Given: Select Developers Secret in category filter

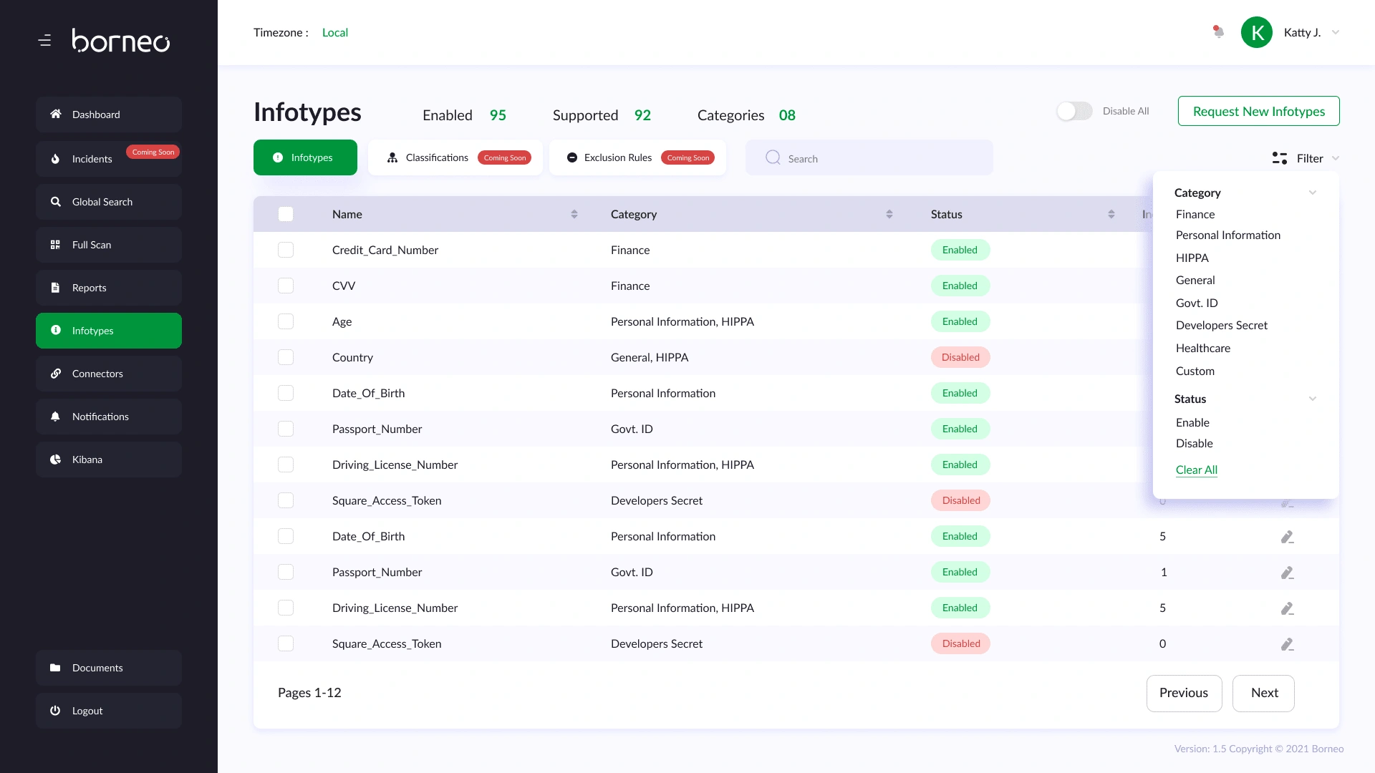Looking at the screenshot, I should coord(1221,325).
